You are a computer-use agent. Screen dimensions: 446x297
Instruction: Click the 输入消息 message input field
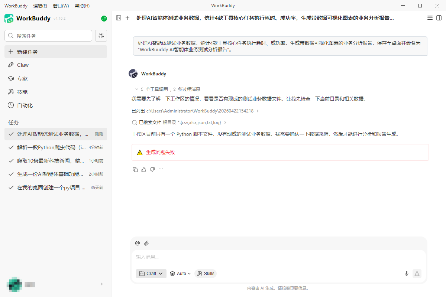tap(278, 257)
